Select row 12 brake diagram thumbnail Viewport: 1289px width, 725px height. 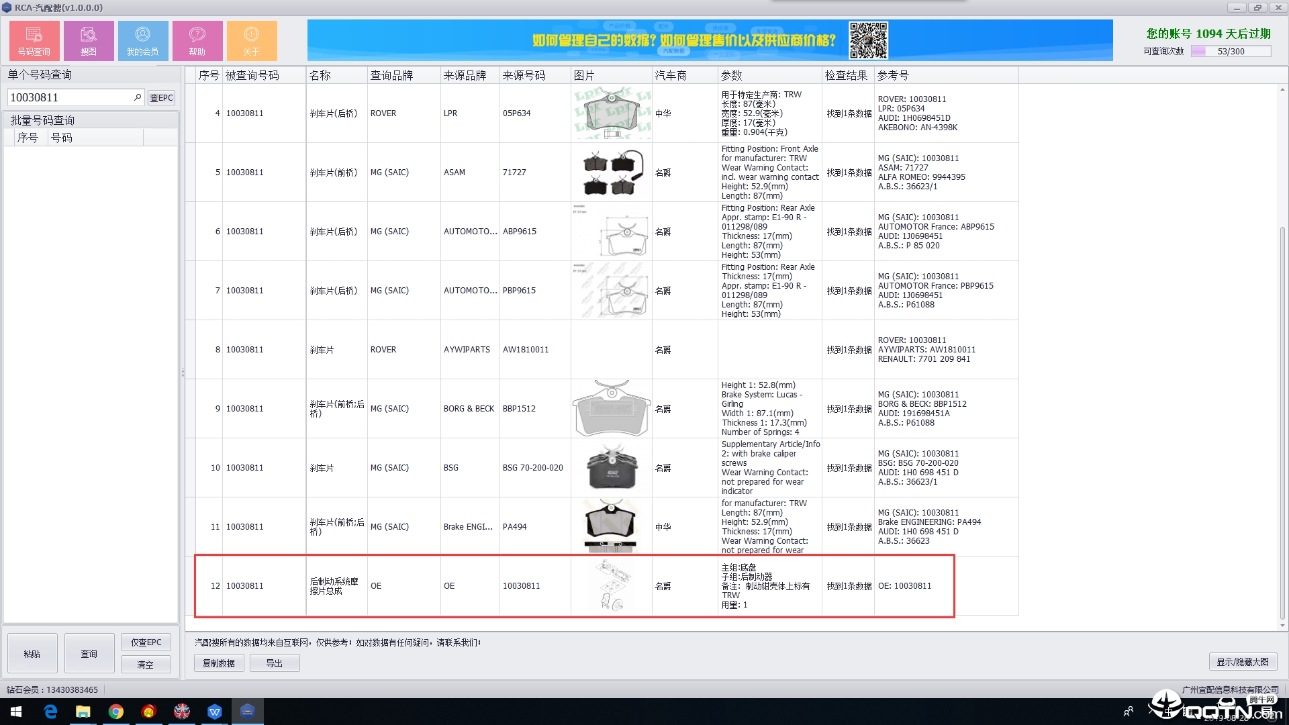pos(612,585)
